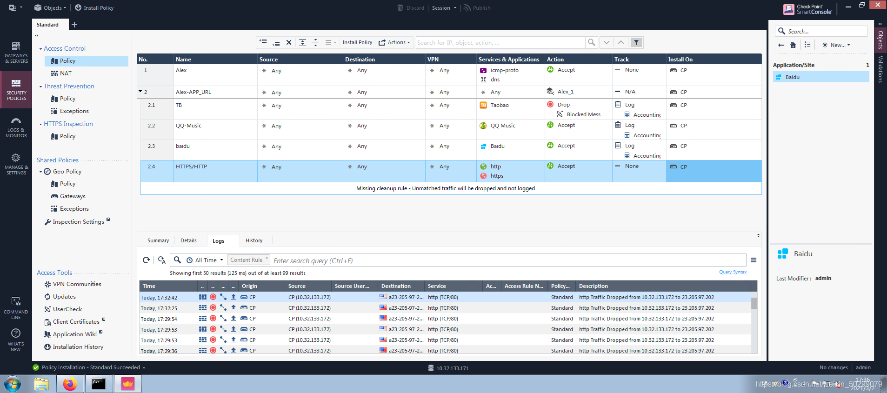This screenshot has width=887, height=393.
Task: Collapse the HTTPS Inspection tree section
Action: pos(40,124)
